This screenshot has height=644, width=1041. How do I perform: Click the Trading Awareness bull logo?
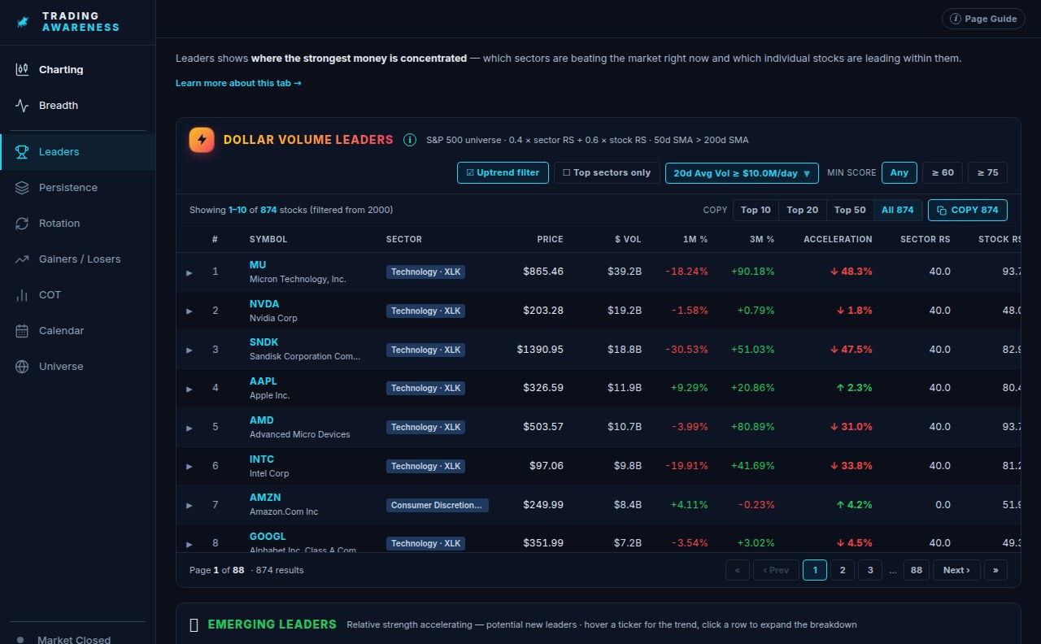[x=23, y=22]
